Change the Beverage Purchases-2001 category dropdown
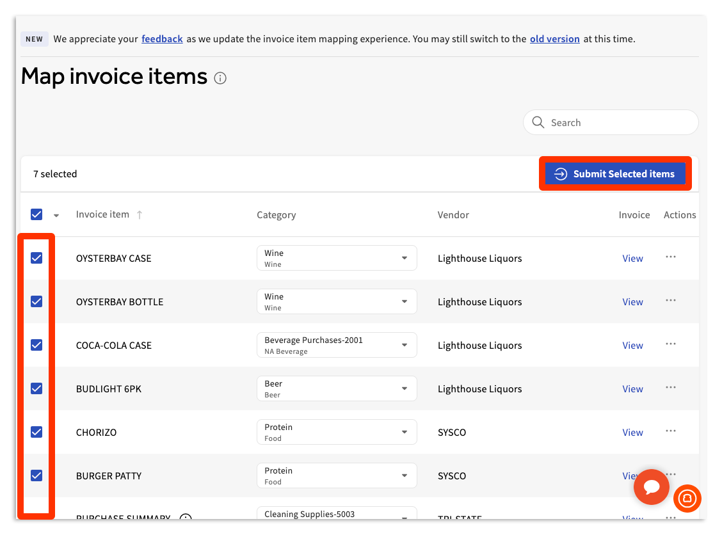Image resolution: width=722 pixels, height=535 pixels. pos(404,345)
